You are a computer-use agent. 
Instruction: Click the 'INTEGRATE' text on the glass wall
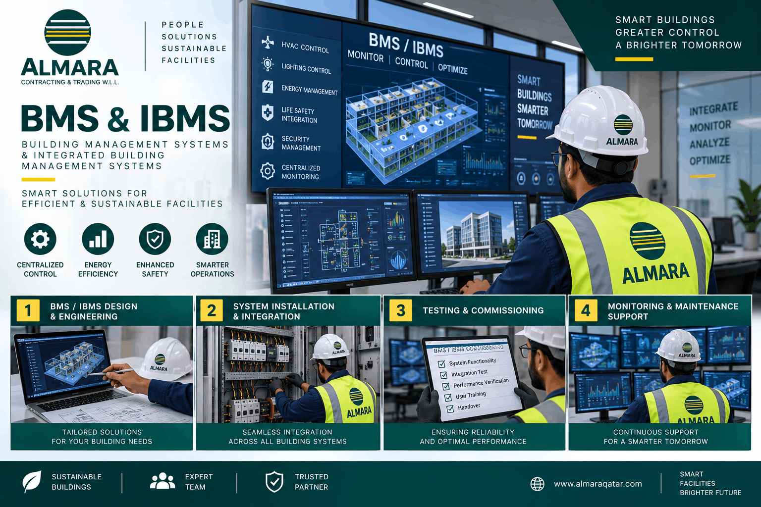coord(713,108)
